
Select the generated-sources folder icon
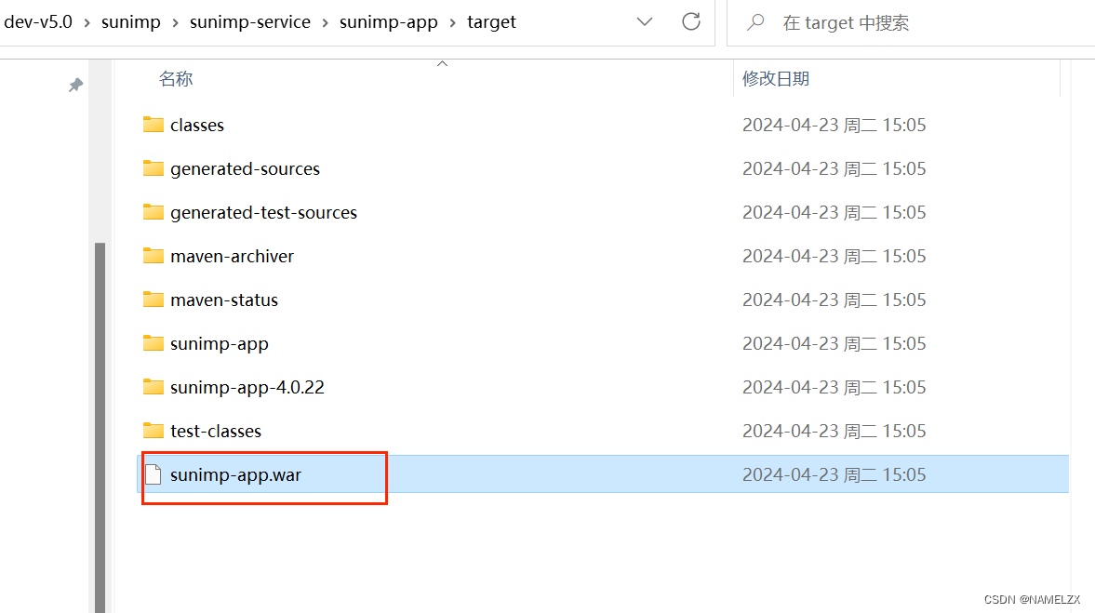click(154, 168)
